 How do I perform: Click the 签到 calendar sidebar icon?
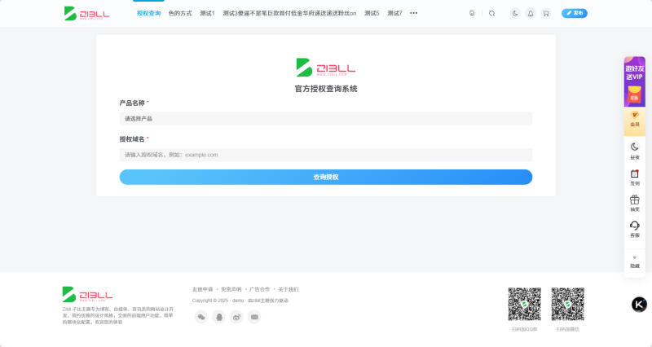635,177
